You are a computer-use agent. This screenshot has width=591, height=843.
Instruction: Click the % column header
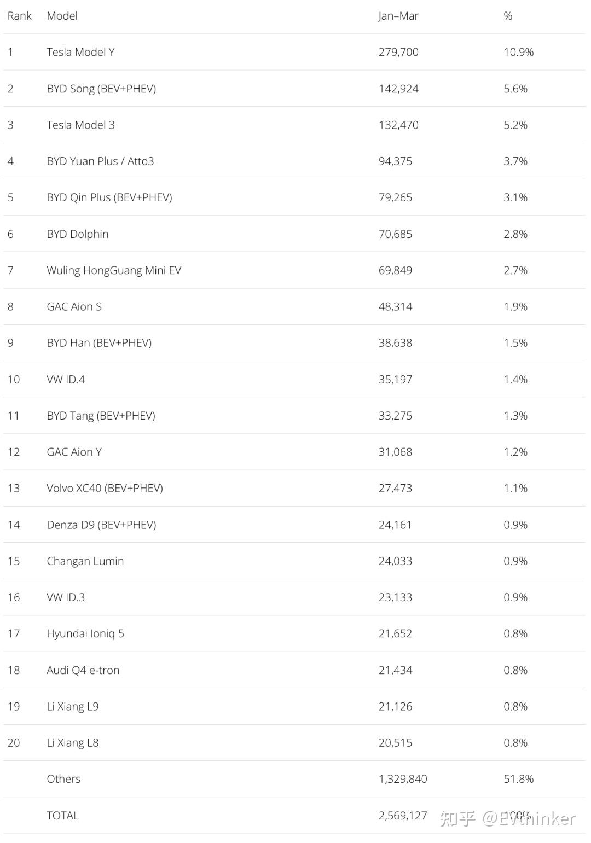click(x=508, y=16)
